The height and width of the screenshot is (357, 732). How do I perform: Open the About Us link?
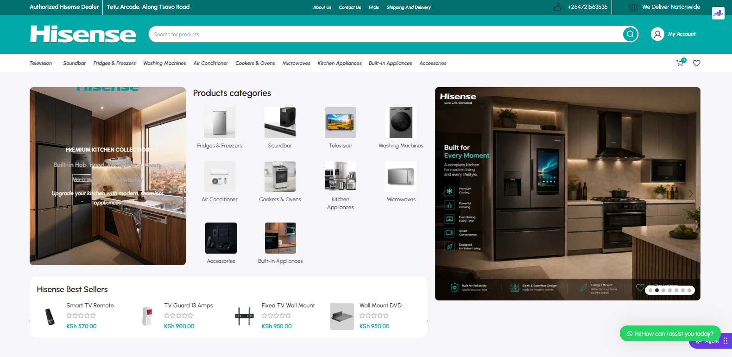pyautogui.click(x=322, y=7)
